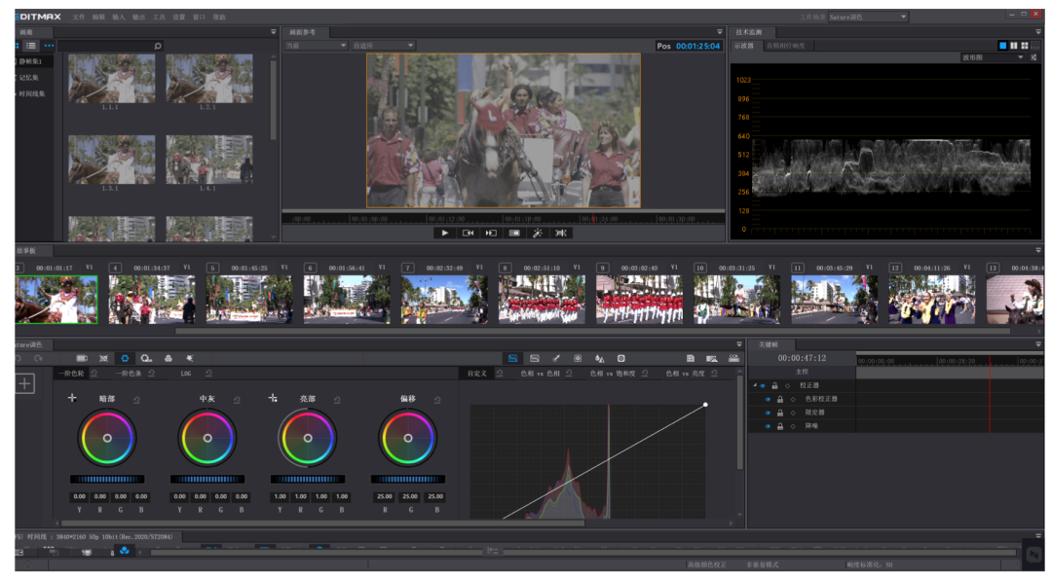The width and height of the screenshot is (1052, 575).
Task: Toggle visibility of 限定器 track
Action: (x=768, y=413)
